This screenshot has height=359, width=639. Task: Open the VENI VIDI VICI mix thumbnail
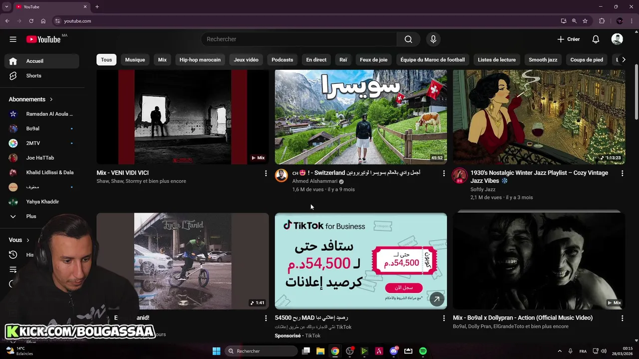[183, 117]
